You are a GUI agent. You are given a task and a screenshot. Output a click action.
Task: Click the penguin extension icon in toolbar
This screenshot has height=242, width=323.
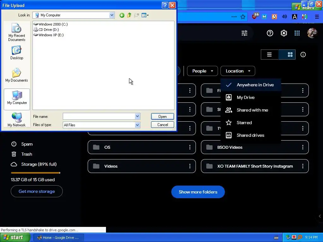coord(274,17)
